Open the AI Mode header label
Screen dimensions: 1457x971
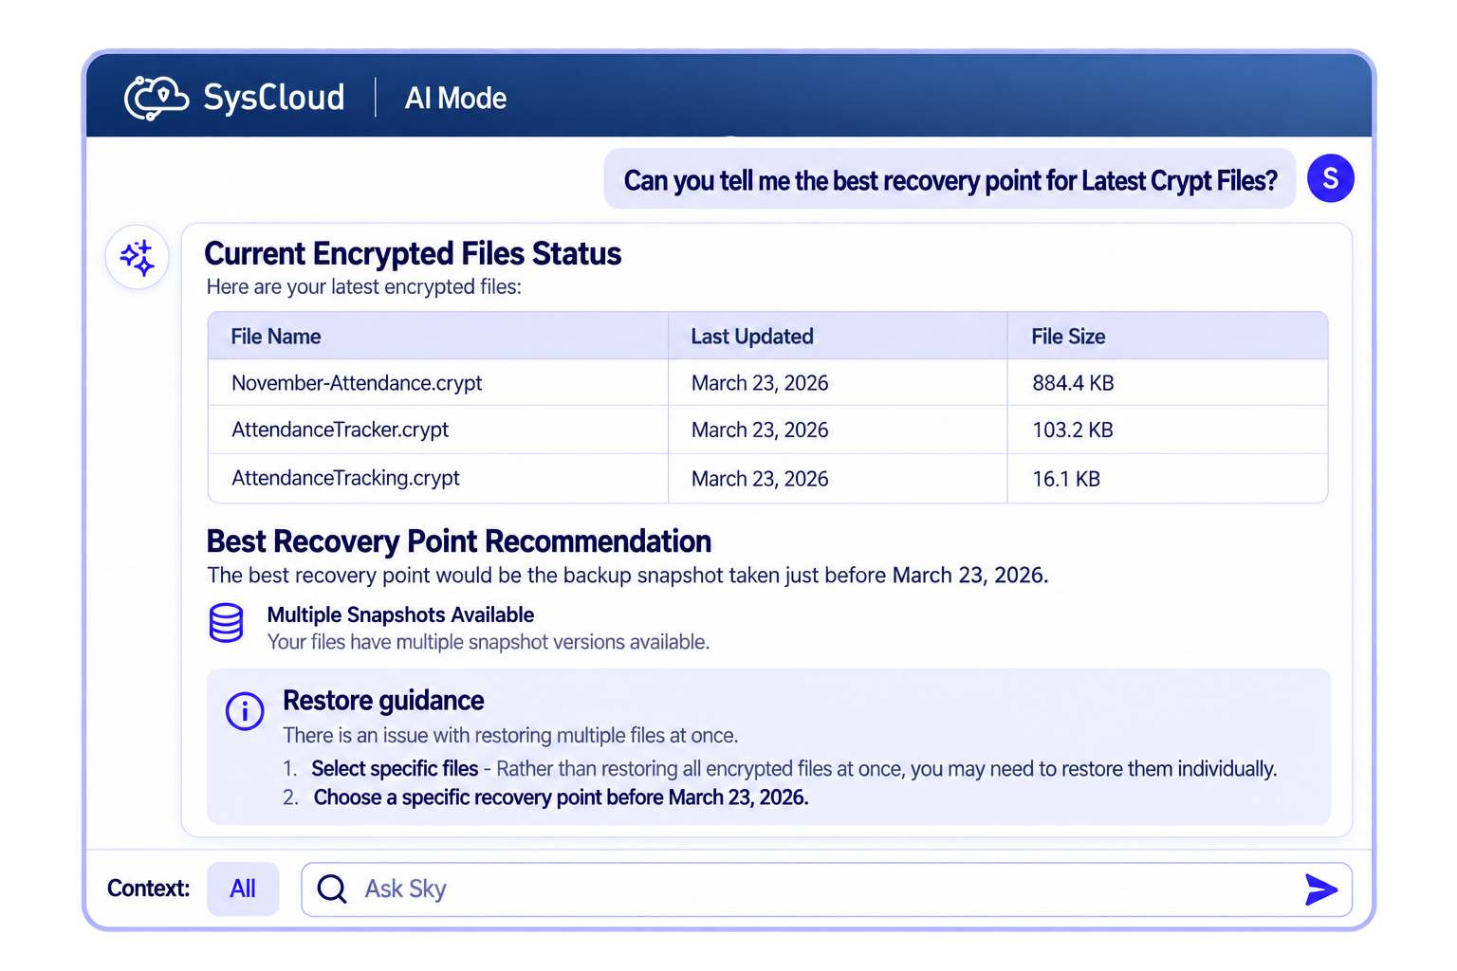(455, 99)
